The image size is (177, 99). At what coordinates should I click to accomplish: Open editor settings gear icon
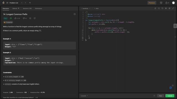click(x=170, y=8)
